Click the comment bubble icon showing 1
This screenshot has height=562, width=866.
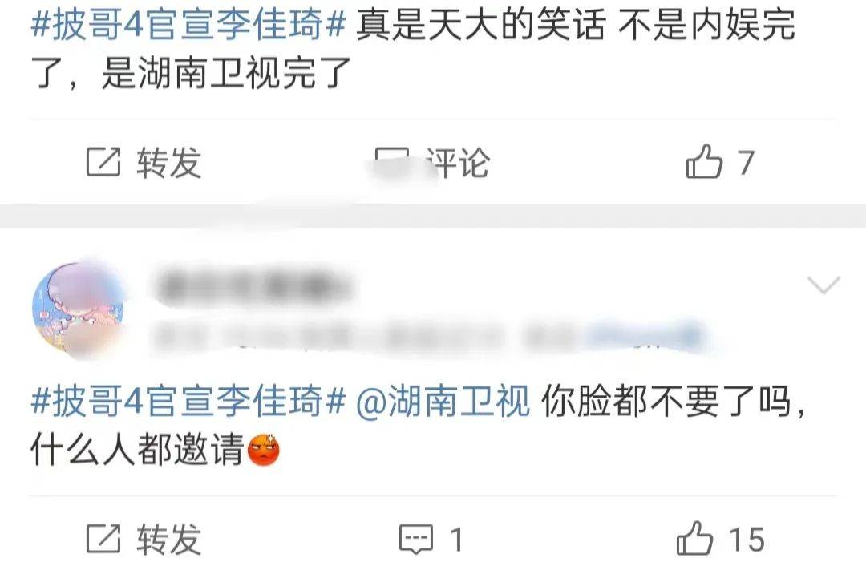[x=416, y=539]
